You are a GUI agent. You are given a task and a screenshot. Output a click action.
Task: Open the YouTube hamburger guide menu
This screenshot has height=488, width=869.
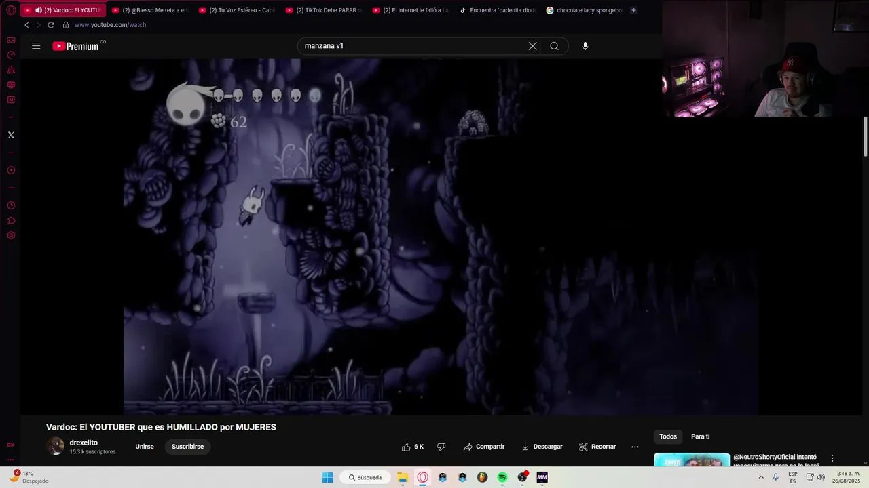click(x=36, y=46)
